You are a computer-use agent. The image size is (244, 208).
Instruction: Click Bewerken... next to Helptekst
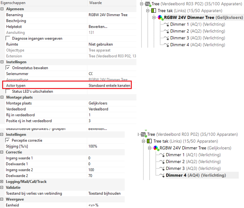coord(98,27)
